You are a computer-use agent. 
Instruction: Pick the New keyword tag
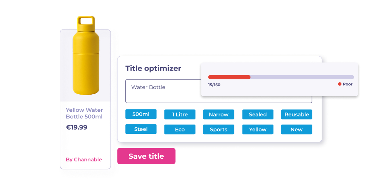[x=296, y=130]
